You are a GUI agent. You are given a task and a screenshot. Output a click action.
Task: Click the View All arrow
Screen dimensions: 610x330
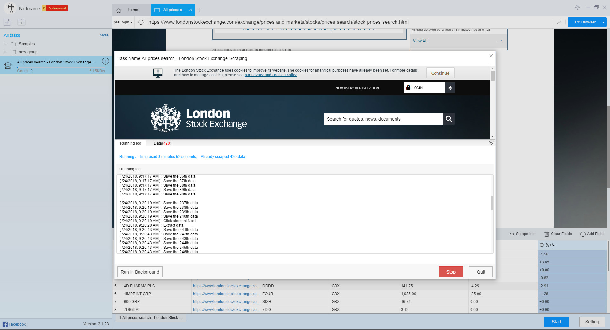pos(500,41)
